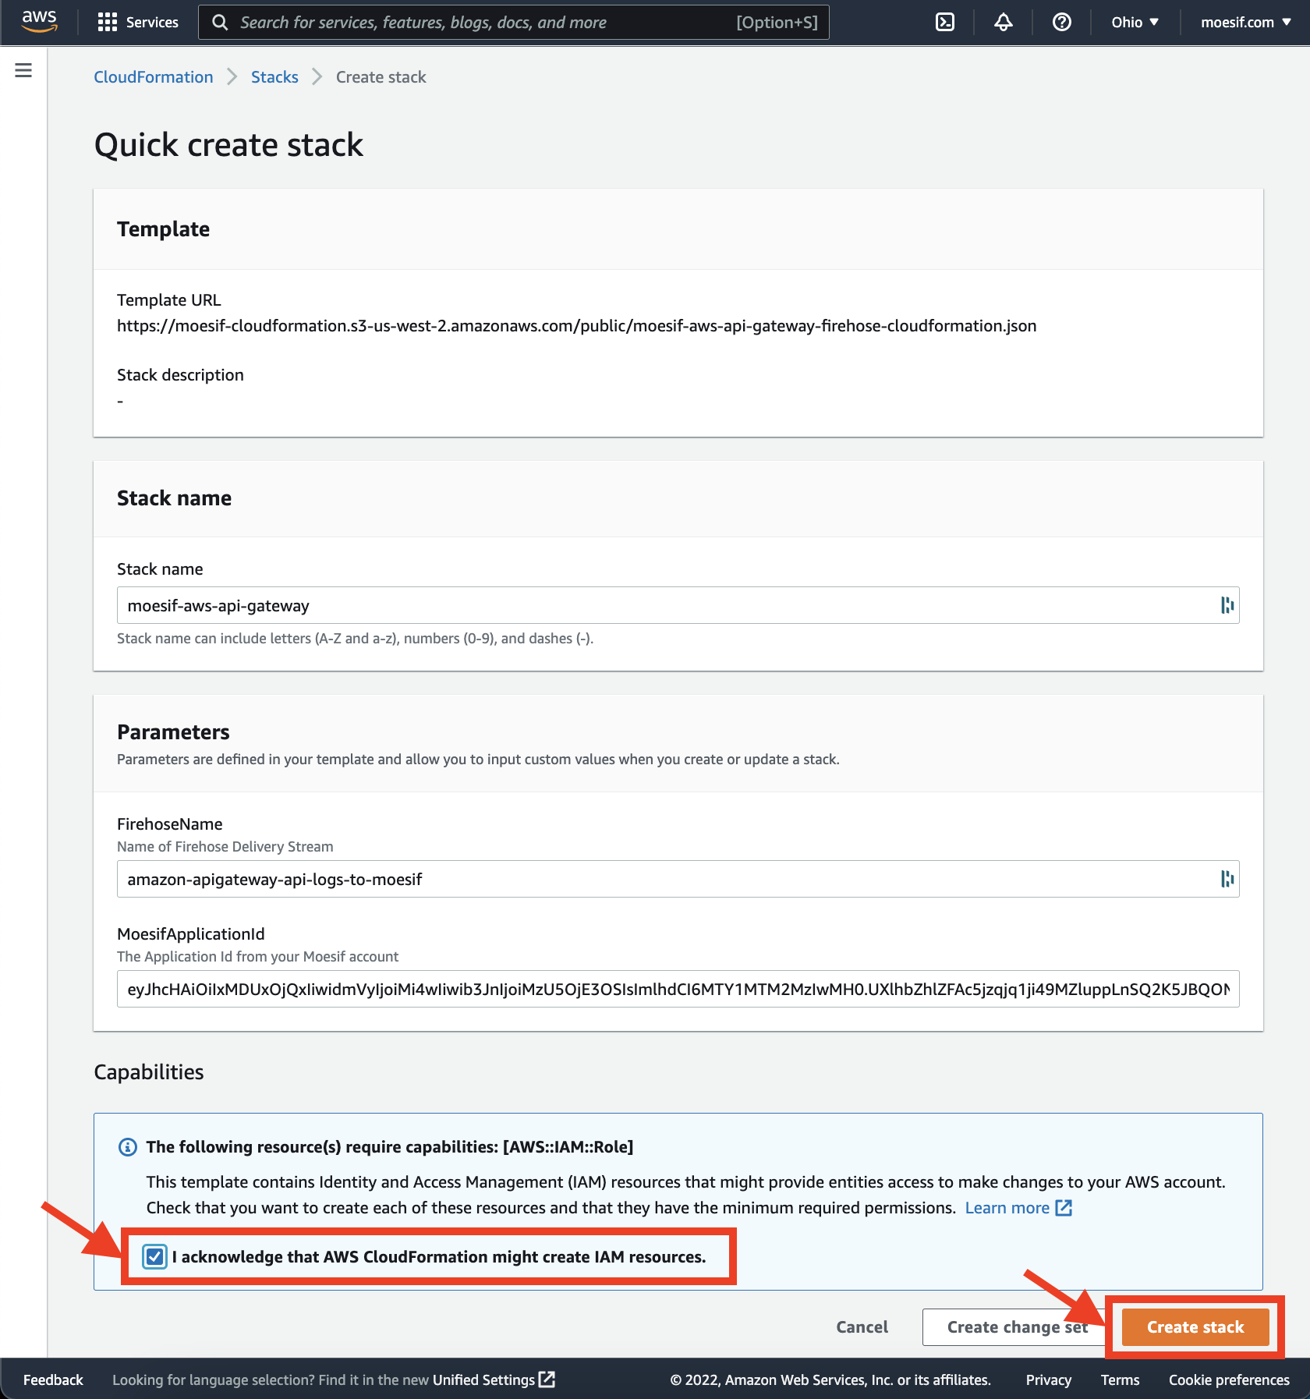
Task: Open the notifications bell icon
Action: point(1002,22)
